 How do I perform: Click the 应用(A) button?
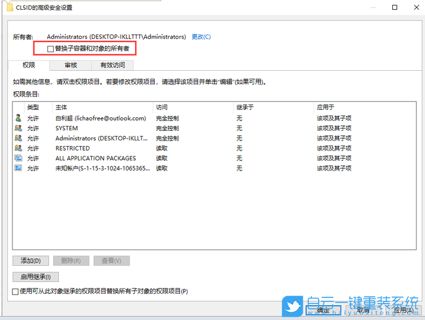pos(403,310)
